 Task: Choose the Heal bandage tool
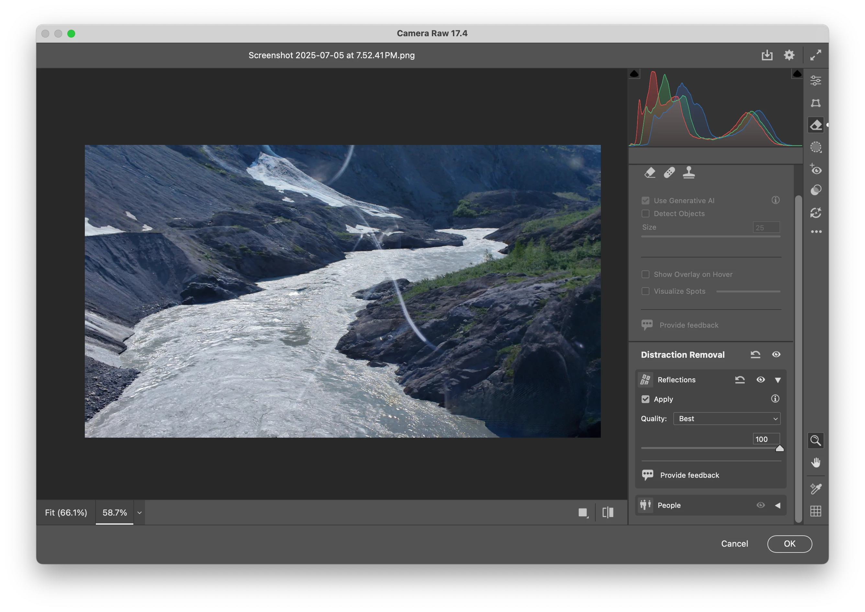[669, 173]
